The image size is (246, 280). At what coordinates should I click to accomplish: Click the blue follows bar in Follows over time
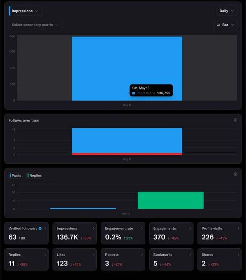127,140
